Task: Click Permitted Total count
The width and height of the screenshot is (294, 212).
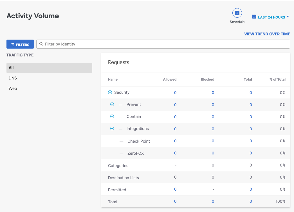Action: [x=251, y=189]
